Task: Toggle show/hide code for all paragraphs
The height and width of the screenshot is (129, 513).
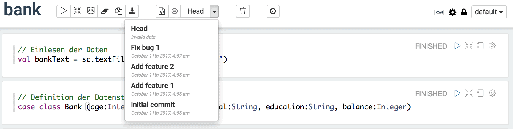Action: tap(77, 11)
